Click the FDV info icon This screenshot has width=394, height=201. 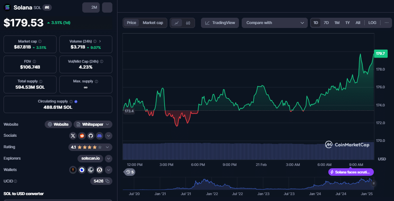(x=34, y=61)
